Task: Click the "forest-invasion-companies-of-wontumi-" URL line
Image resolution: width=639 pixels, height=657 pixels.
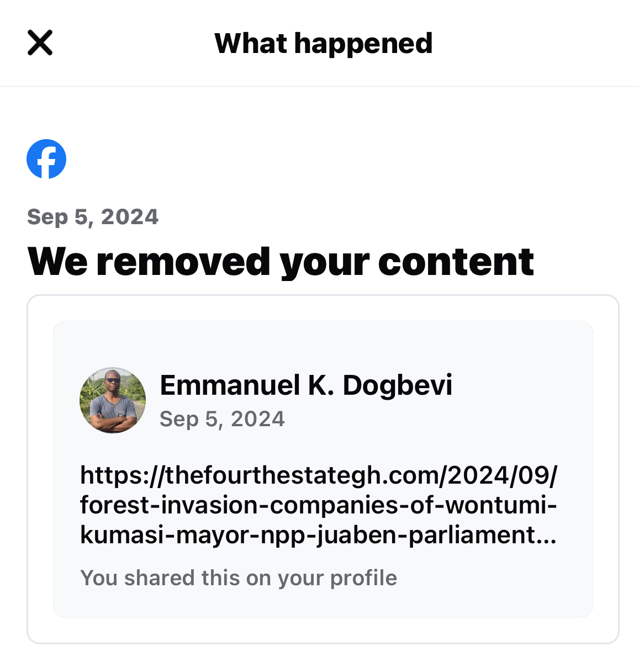Action: pos(318,505)
